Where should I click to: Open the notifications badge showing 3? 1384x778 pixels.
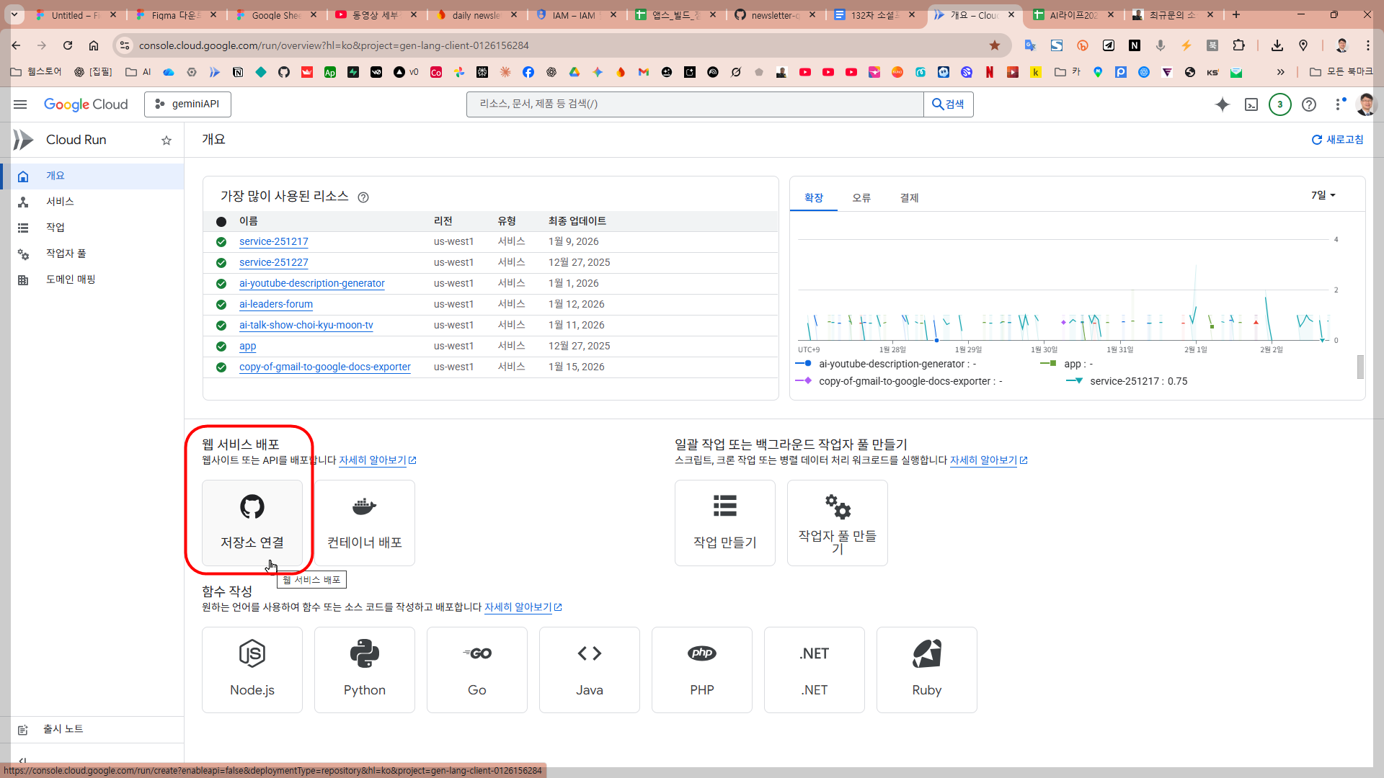[x=1279, y=104]
